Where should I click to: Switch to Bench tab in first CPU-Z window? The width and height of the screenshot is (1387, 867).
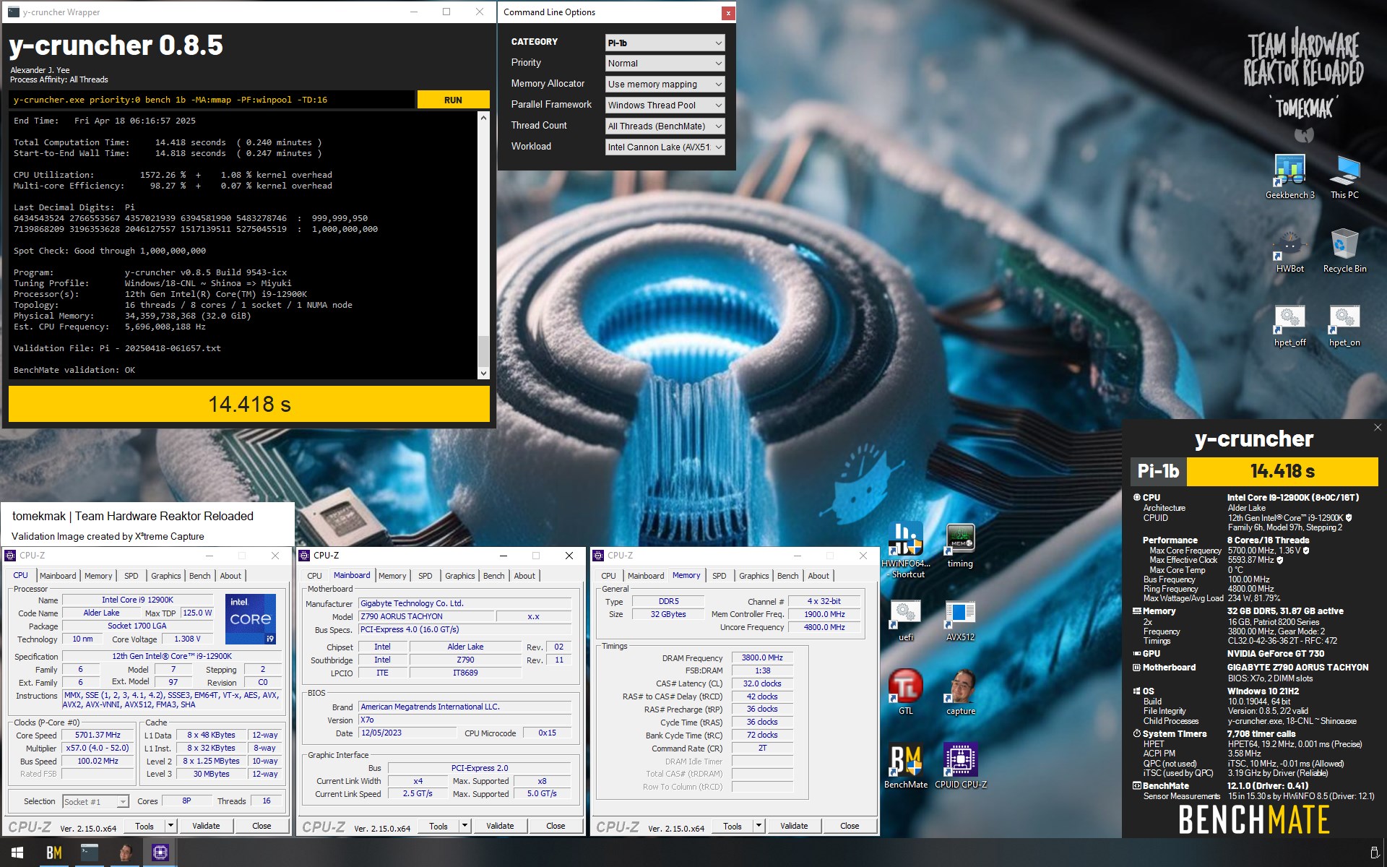[200, 576]
